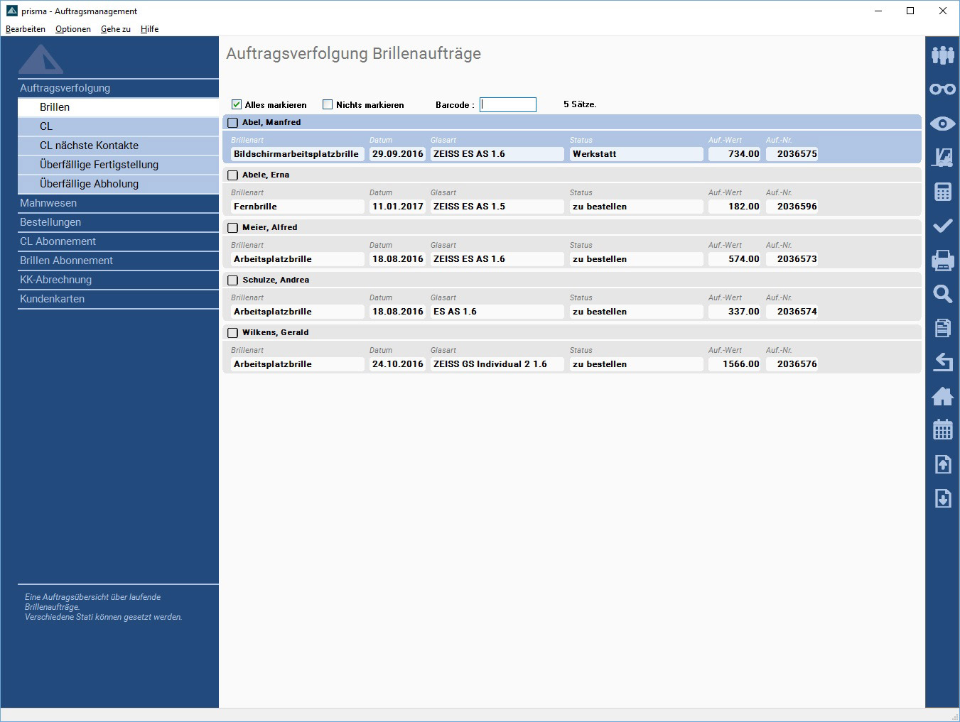Click the Fernbrille field
This screenshot has height=722, width=960.
tap(297, 207)
